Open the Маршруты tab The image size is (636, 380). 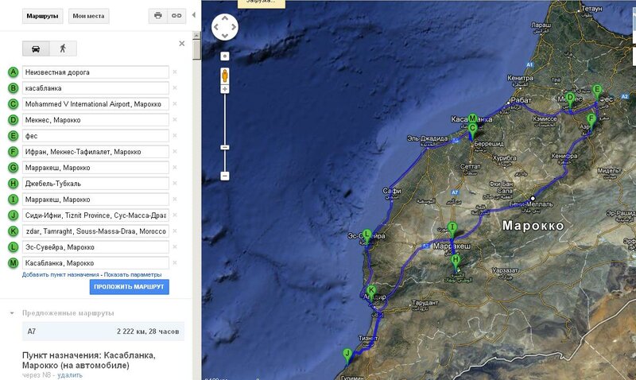click(x=42, y=16)
